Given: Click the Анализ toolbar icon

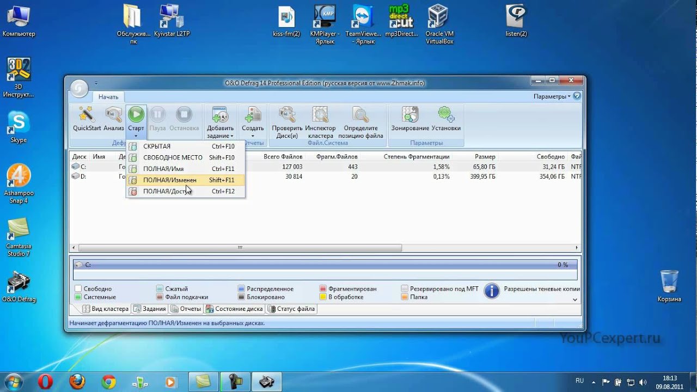Looking at the screenshot, I should coord(114,115).
